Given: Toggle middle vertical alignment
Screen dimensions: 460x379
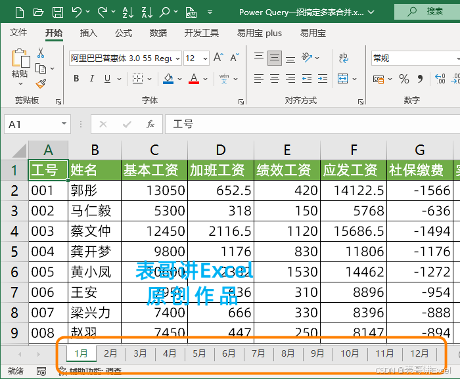Looking at the screenshot, I should click(x=275, y=58).
